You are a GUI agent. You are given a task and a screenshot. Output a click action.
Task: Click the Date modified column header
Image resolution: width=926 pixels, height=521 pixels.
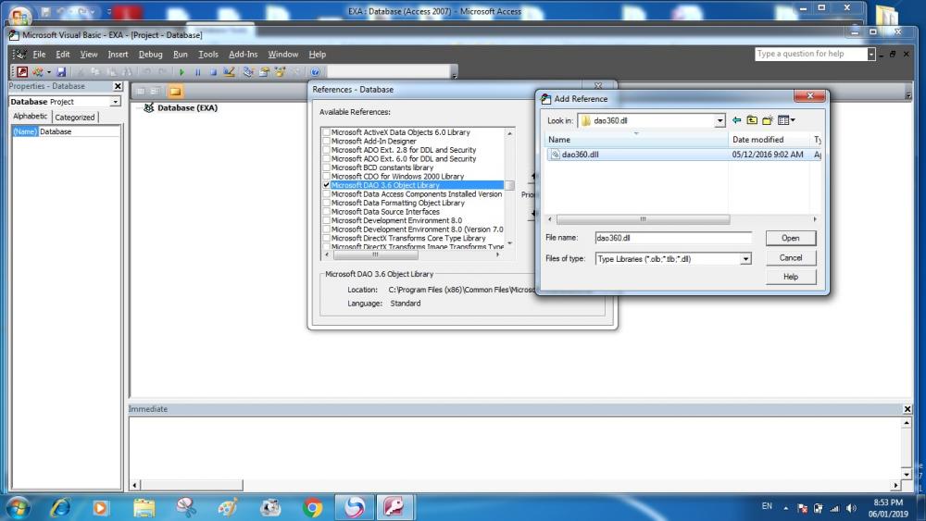pyautogui.click(x=769, y=139)
